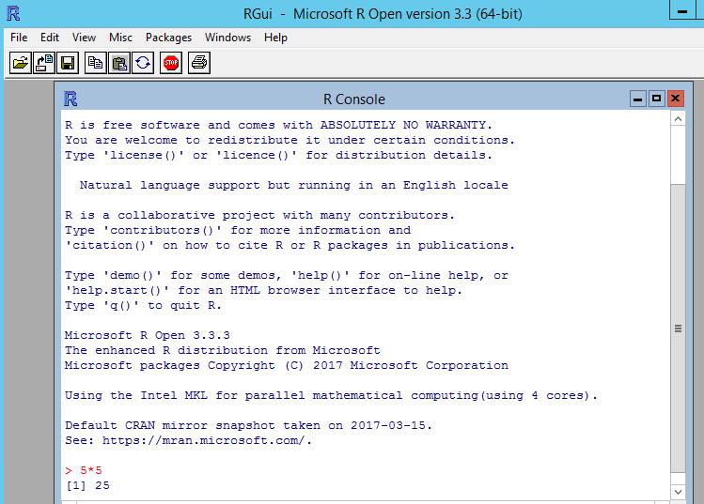Click the Paste clipboard icon
The width and height of the screenshot is (704, 504).
[119, 63]
